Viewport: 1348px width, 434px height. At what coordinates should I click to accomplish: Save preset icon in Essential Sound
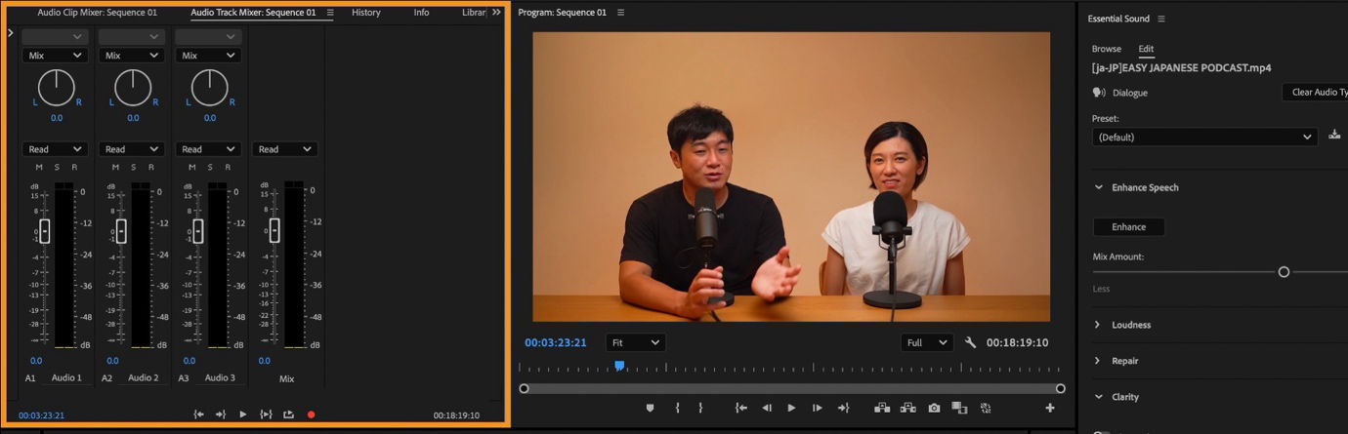(x=1335, y=135)
